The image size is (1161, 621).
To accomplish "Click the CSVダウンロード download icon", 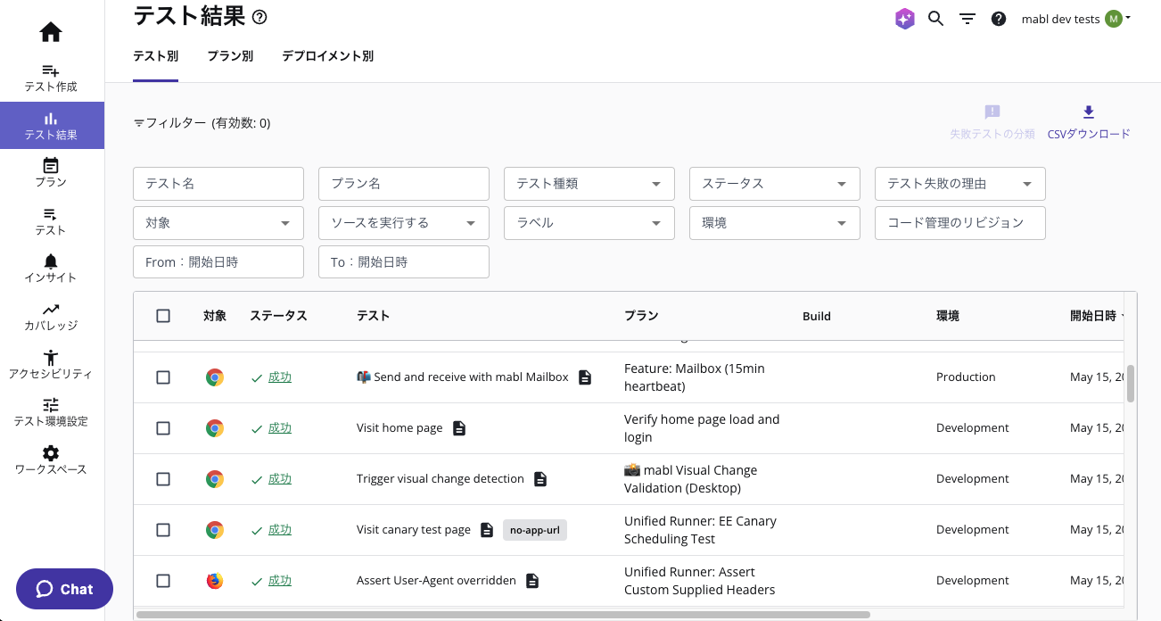I will click(1088, 112).
